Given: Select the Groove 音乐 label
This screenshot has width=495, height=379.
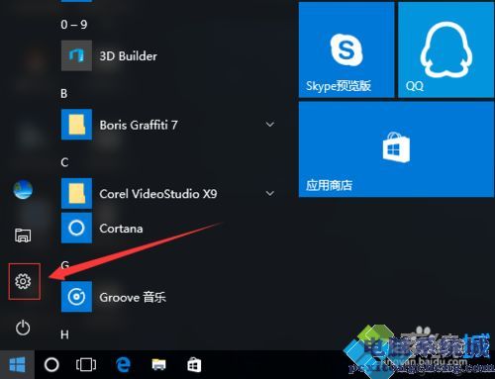Looking at the screenshot, I should pos(133,297).
